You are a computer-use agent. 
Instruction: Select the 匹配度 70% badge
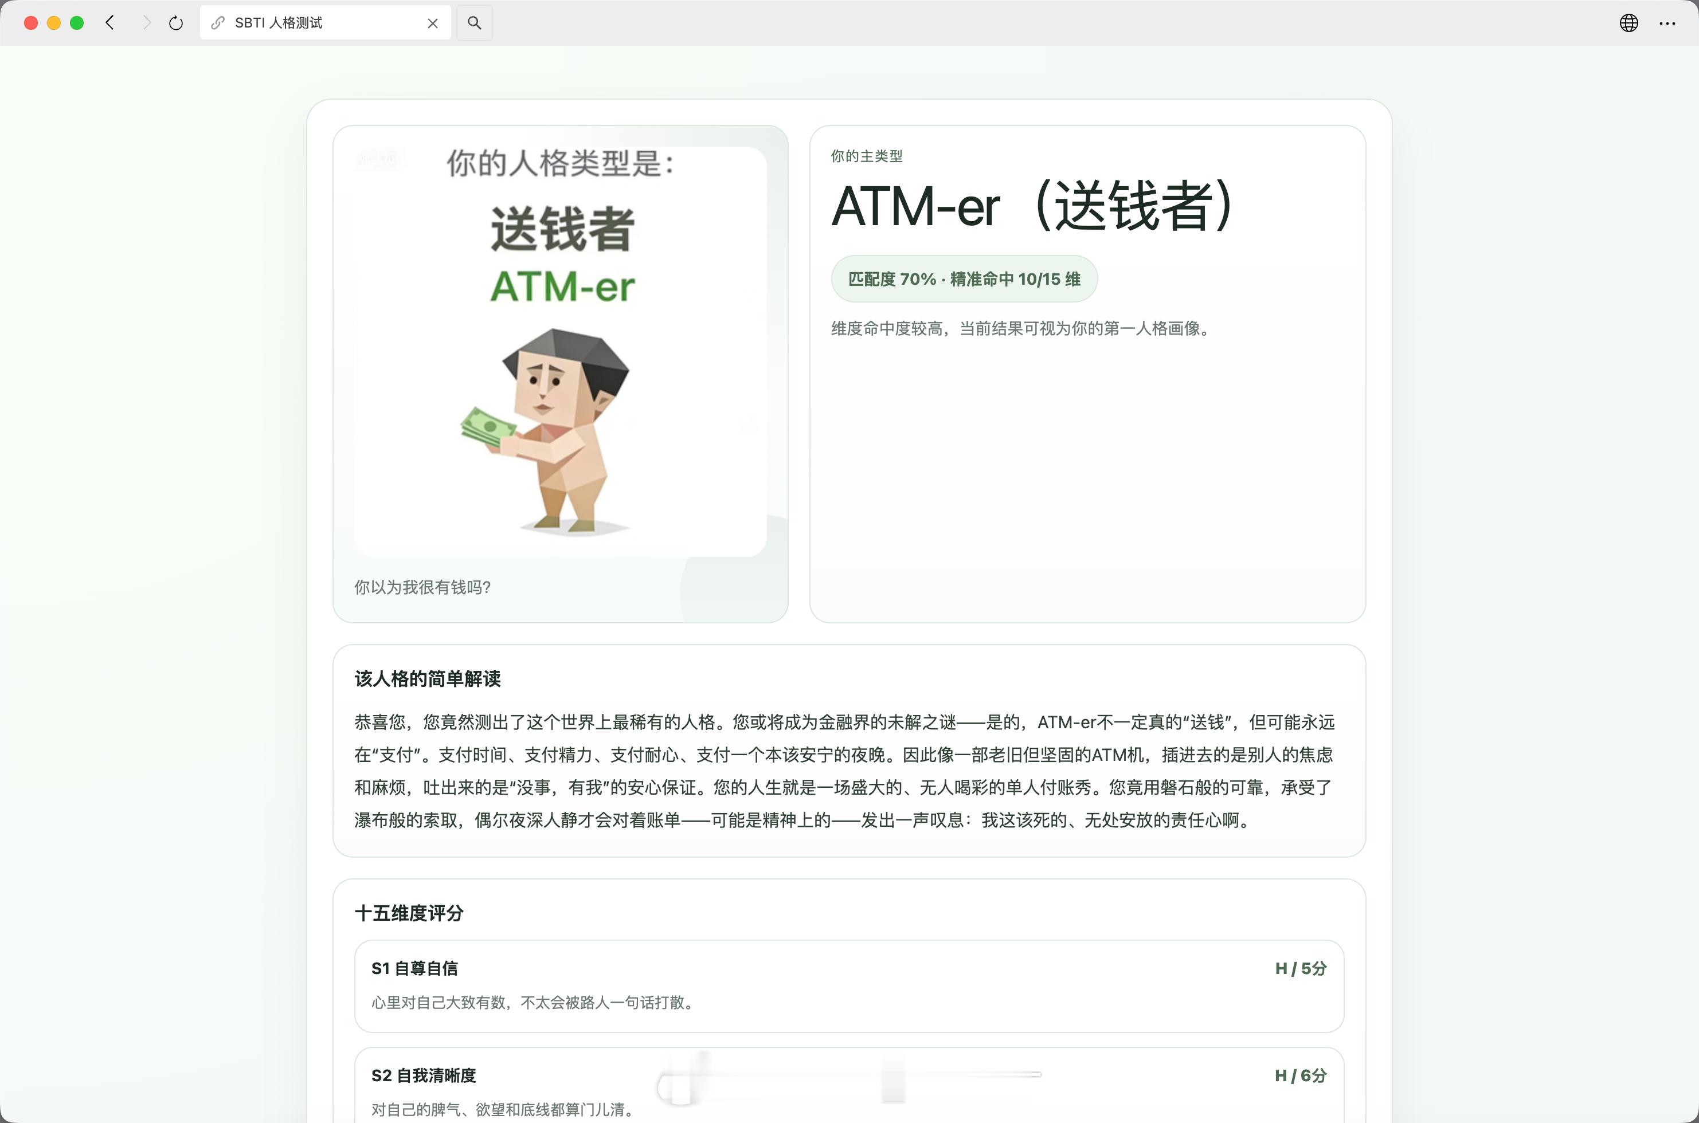pos(964,278)
